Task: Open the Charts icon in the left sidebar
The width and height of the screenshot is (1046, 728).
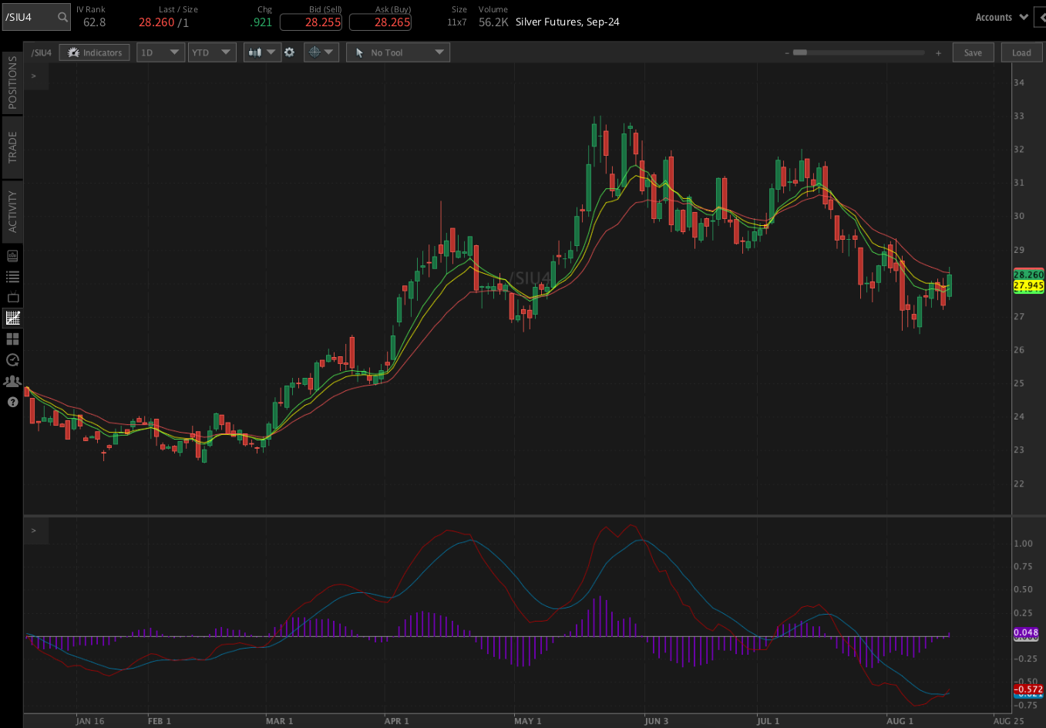Action: point(12,318)
